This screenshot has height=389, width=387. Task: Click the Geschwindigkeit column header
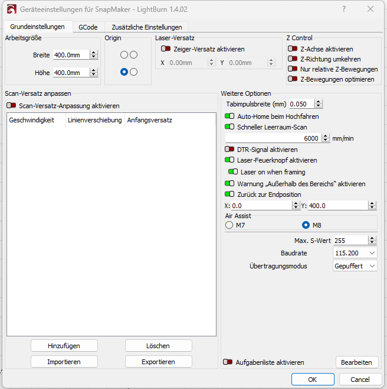(36, 120)
